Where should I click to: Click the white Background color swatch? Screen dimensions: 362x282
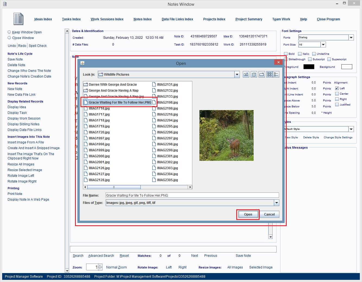(x=347, y=67)
